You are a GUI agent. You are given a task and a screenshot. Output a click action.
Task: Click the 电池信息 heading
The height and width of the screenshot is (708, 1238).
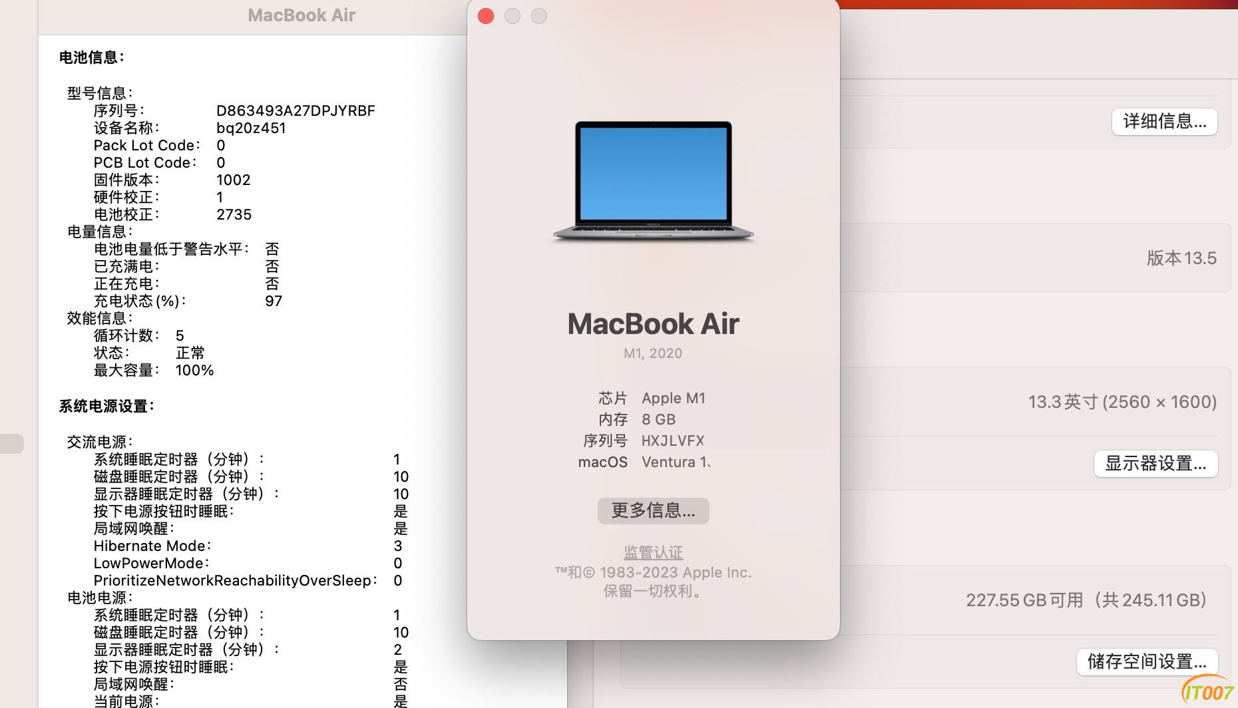pos(92,57)
